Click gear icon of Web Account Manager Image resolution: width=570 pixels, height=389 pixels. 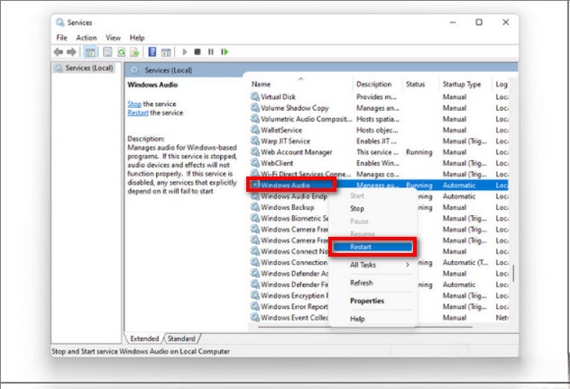(255, 152)
